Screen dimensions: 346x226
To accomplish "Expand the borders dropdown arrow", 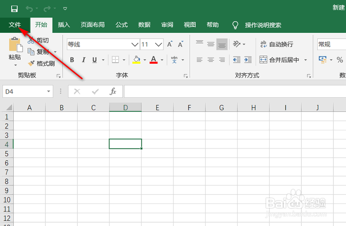I will (124, 60).
